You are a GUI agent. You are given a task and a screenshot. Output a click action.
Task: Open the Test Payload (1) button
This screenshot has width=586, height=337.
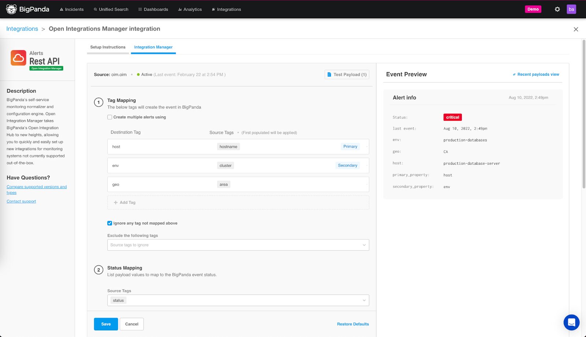coord(346,75)
